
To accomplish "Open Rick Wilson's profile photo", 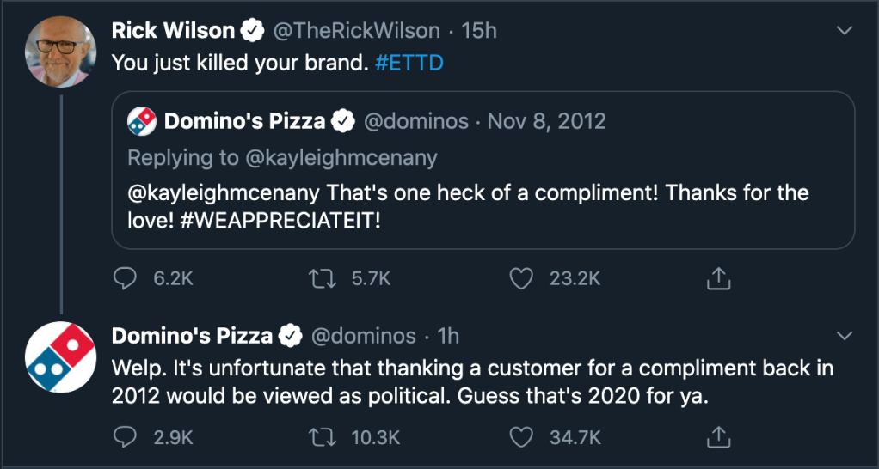I will pos(59,50).
